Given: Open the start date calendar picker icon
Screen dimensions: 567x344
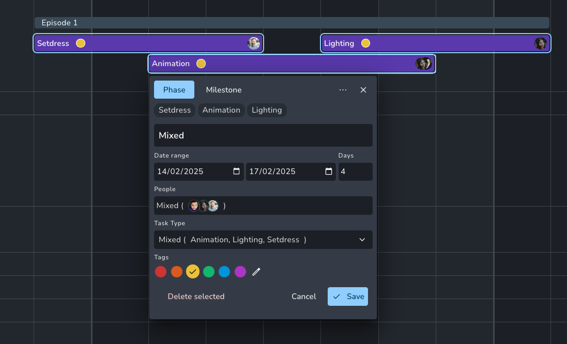Looking at the screenshot, I should pyautogui.click(x=236, y=171).
